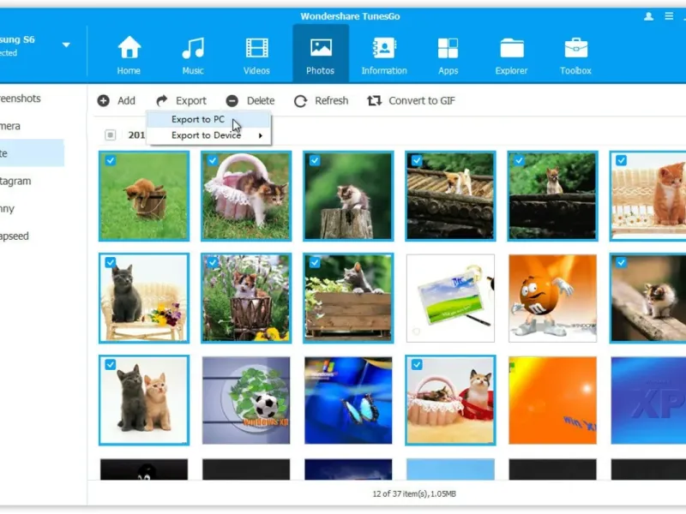
Task: Toggle the select-all checkbox beside the date
Action: click(x=111, y=135)
